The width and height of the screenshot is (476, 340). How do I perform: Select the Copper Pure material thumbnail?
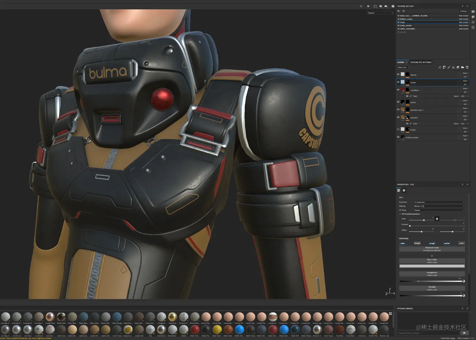tap(50, 317)
